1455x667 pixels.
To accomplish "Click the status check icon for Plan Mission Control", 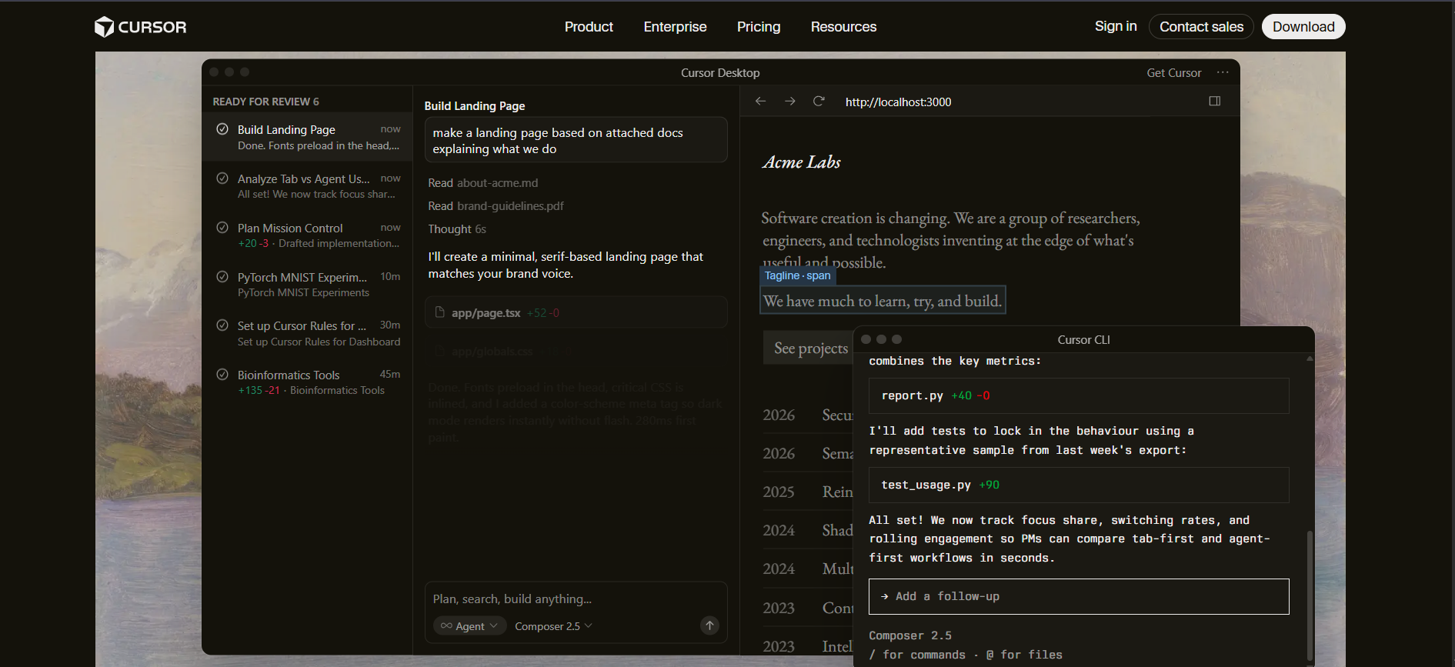I will click(x=222, y=227).
